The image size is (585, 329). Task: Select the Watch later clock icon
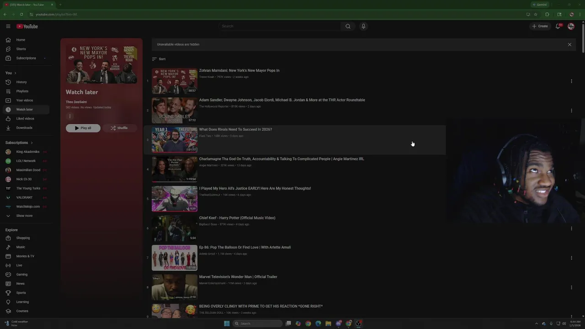point(8,110)
